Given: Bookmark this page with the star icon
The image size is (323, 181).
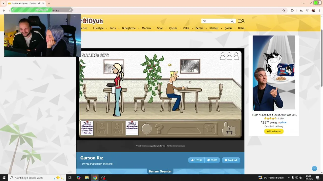Looking at the screenshot, I should point(283,10).
